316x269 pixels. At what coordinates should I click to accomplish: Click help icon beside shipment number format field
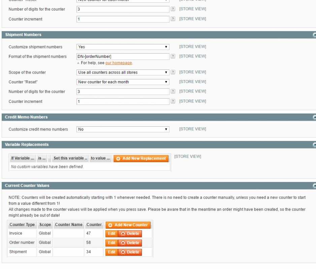click(173, 56)
